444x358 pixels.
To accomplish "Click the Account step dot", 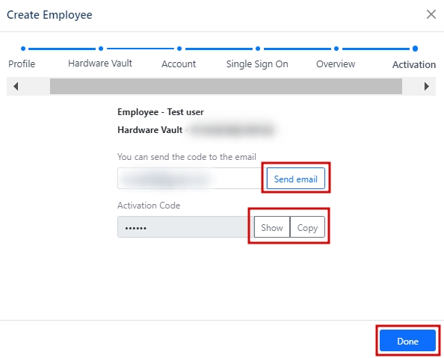I will (x=179, y=49).
